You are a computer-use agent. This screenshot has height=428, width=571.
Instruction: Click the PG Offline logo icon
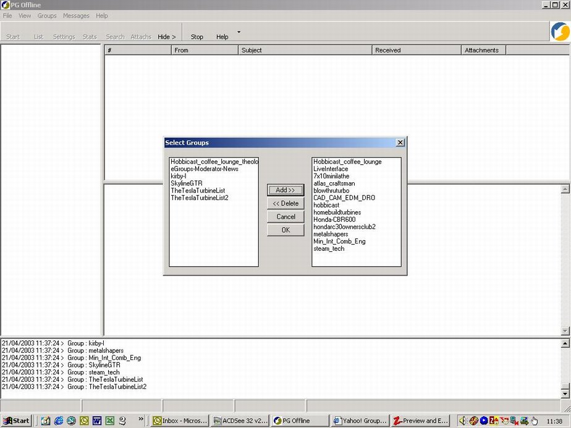(x=560, y=31)
